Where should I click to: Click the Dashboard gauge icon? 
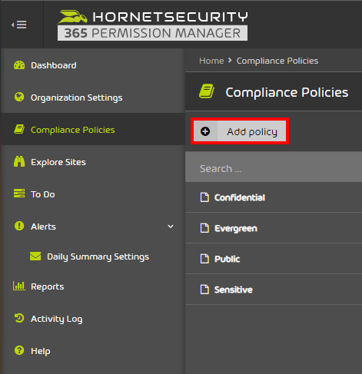click(19, 65)
